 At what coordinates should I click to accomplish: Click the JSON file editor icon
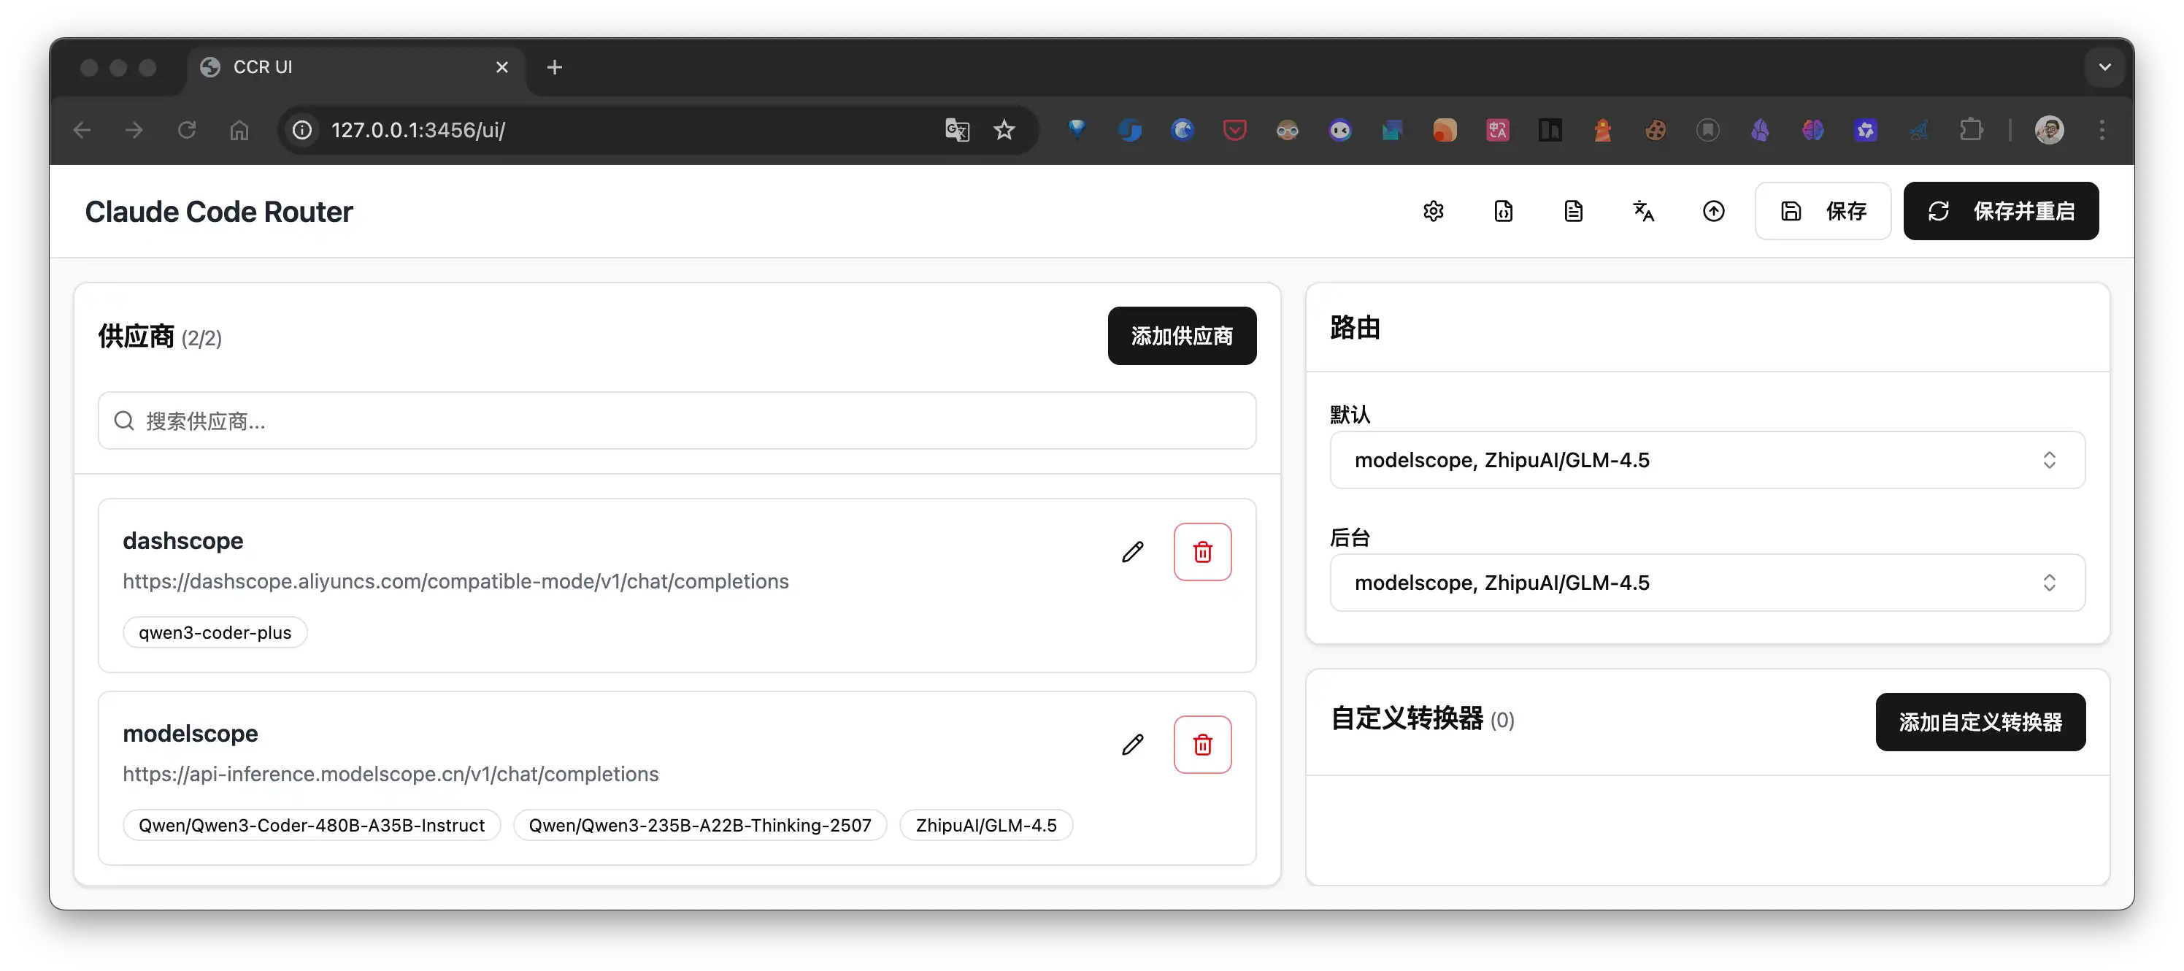click(1503, 211)
